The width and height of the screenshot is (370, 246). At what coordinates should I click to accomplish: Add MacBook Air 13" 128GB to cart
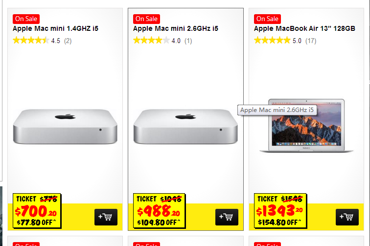tap(347, 217)
